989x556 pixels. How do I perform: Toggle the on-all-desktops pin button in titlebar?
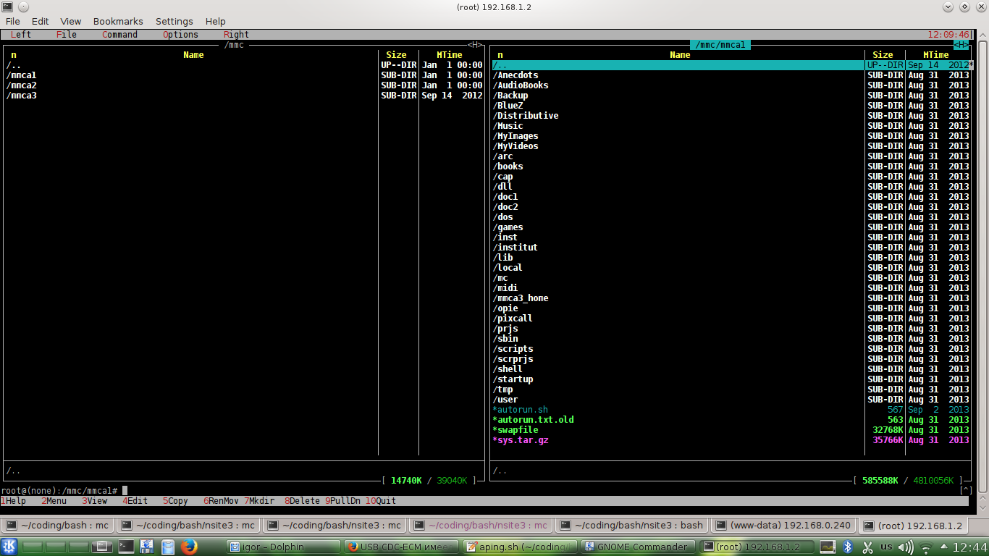pyautogui.click(x=22, y=7)
